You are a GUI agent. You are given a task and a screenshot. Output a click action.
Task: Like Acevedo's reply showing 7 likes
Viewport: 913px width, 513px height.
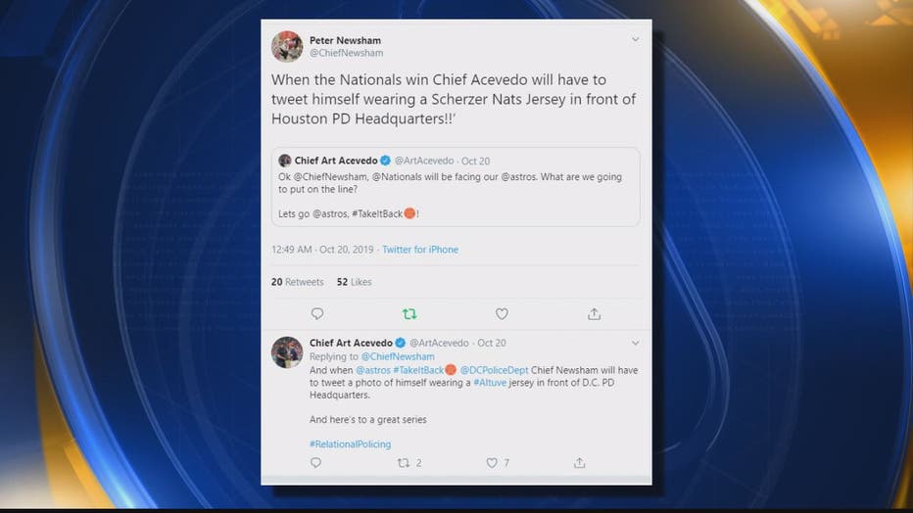click(498, 463)
